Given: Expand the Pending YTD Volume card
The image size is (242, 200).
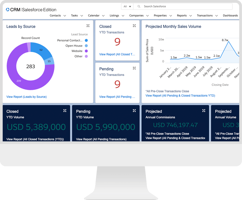Looking at the screenshot, I should 134,110.
